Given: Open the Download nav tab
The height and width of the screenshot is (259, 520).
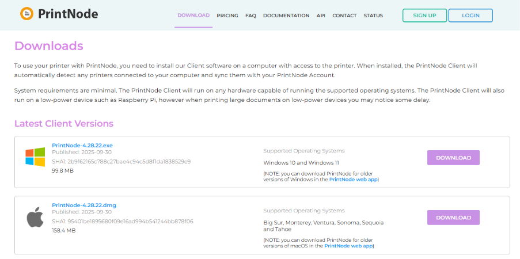Looking at the screenshot, I should (193, 16).
